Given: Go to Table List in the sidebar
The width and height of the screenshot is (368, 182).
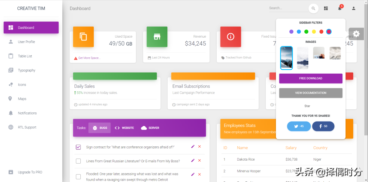Looking at the screenshot, I should click(25, 56).
